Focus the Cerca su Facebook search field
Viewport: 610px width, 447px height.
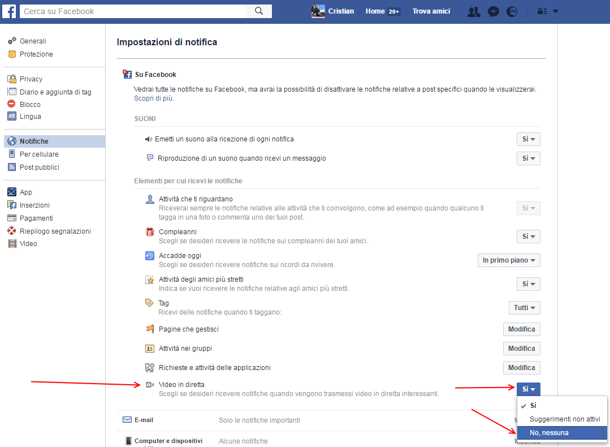[133, 11]
